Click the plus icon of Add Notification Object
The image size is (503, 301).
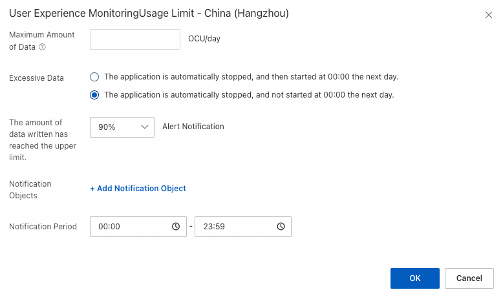[92, 189]
